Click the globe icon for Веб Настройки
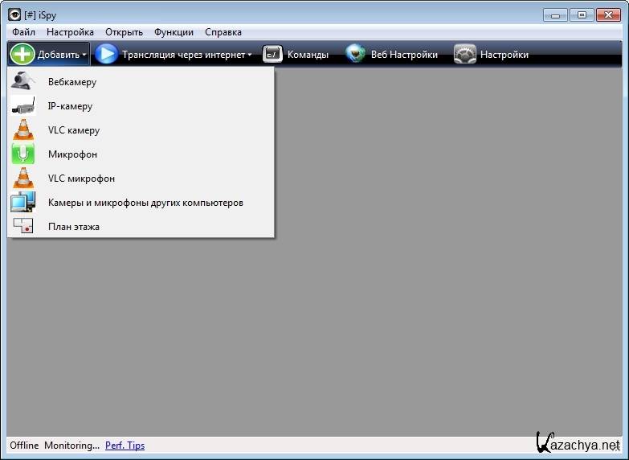The width and height of the screenshot is (629, 460). pos(356,55)
